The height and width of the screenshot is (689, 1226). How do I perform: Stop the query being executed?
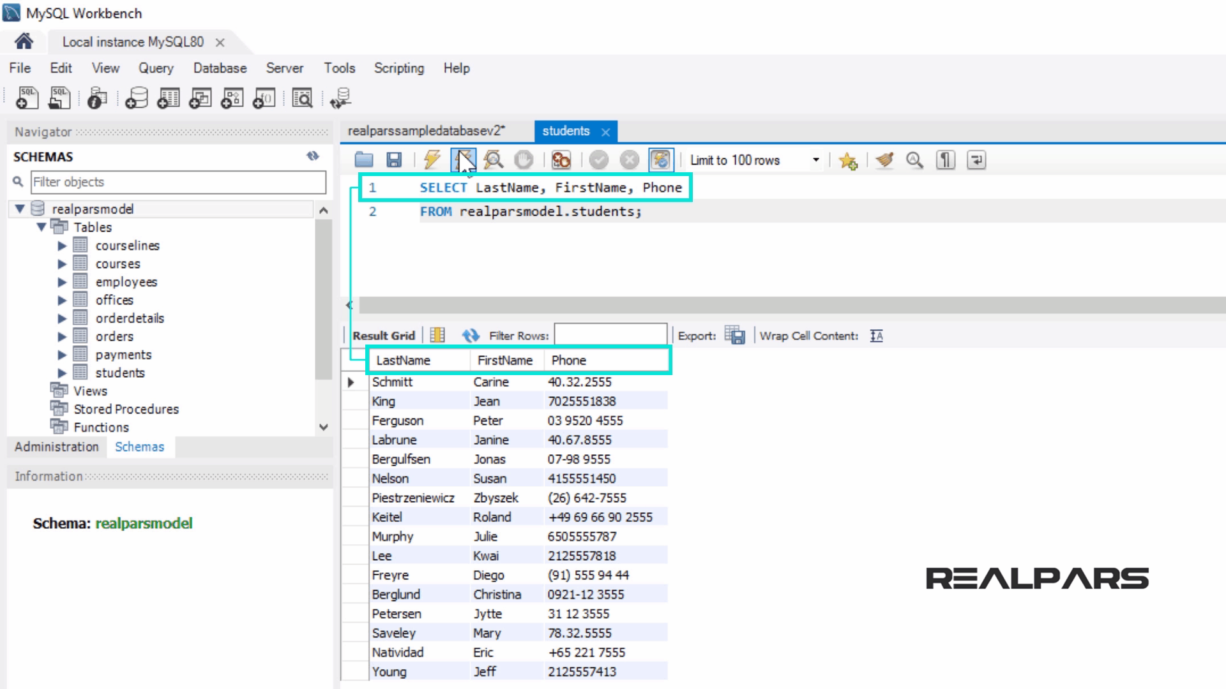pos(524,160)
